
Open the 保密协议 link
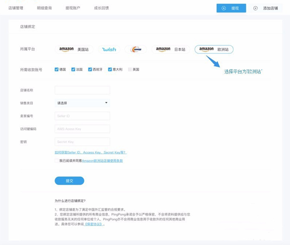click(93, 224)
